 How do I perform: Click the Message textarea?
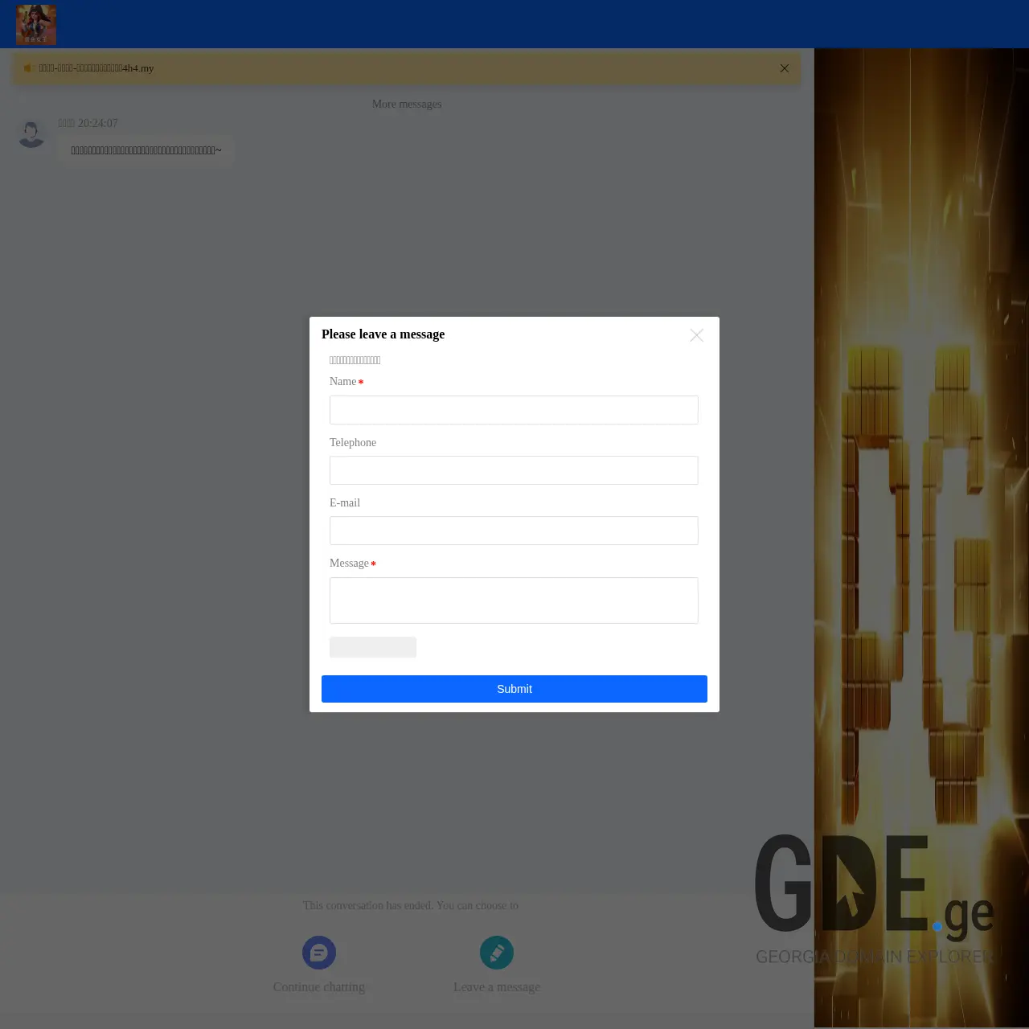tap(514, 601)
